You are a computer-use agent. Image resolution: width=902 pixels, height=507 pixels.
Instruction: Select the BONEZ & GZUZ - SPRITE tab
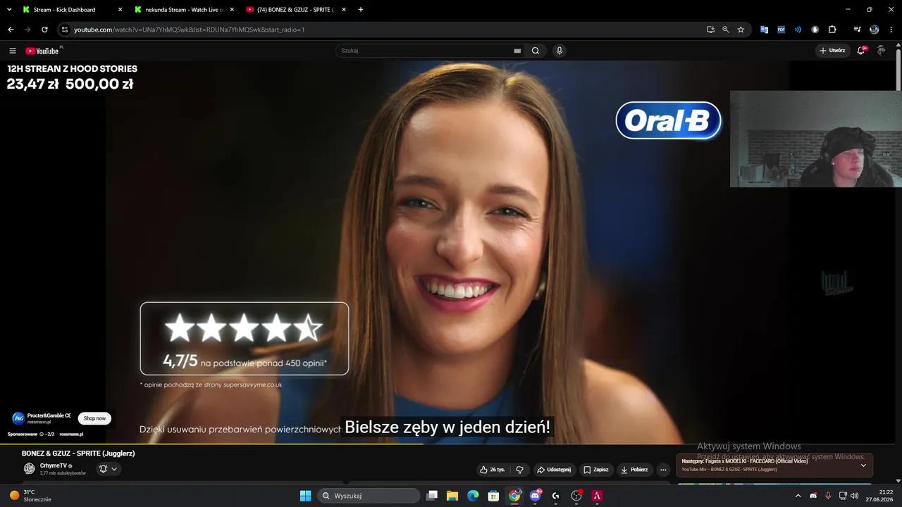296,10
